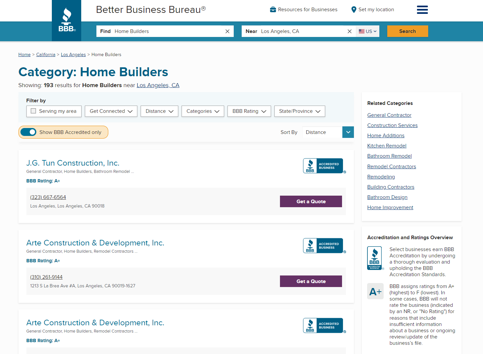Click J.G. Tun Construction Accredited Business badge
This screenshot has width=483, height=354.
coord(325,166)
